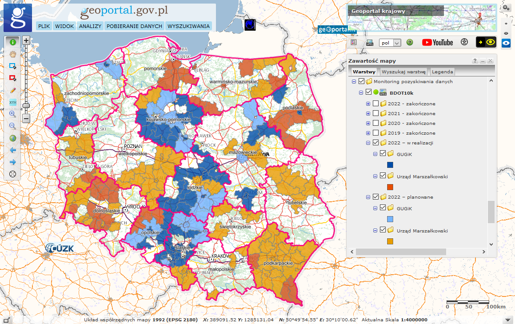Click the layer panel vertical scrollbar
This screenshot has height=324, width=515.
(x=491, y=212)
